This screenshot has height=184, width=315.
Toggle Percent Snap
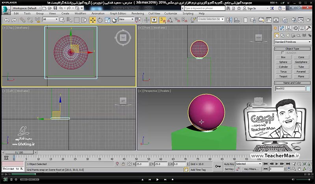(x=177, y=20)
